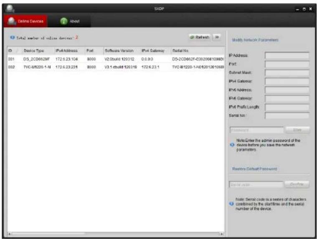Click the Refresh button

pyautogui.click(x=200, y=37)
